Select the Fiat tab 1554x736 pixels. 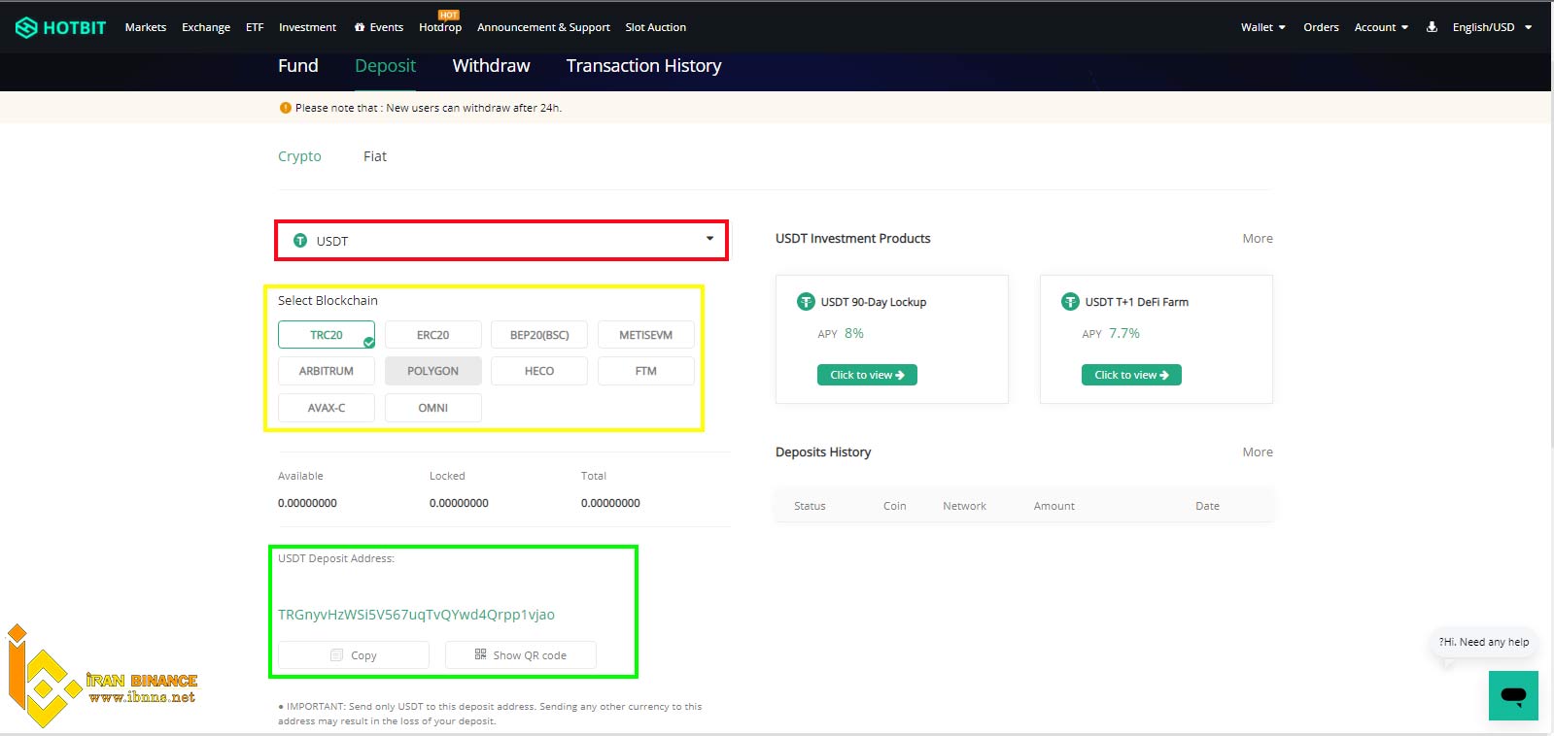(375, 156)
